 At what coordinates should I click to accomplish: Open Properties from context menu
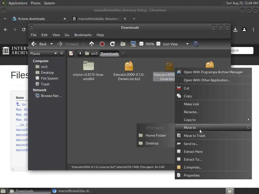(213, 176)
